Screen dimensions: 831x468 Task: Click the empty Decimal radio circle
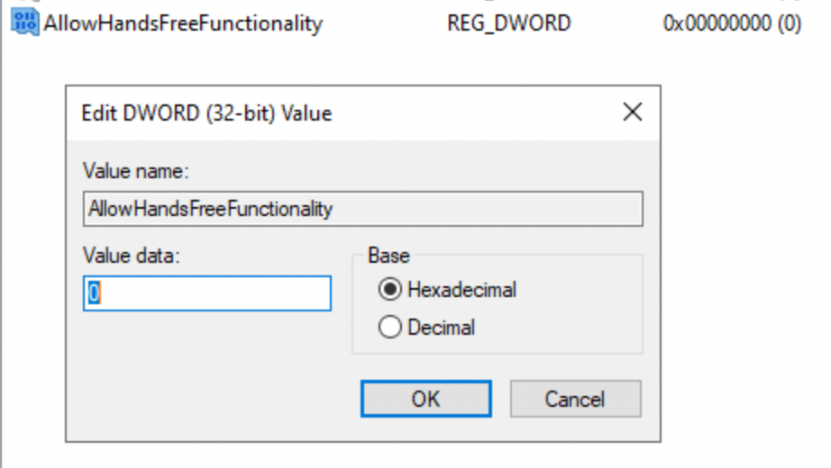(x=390, y=328)
